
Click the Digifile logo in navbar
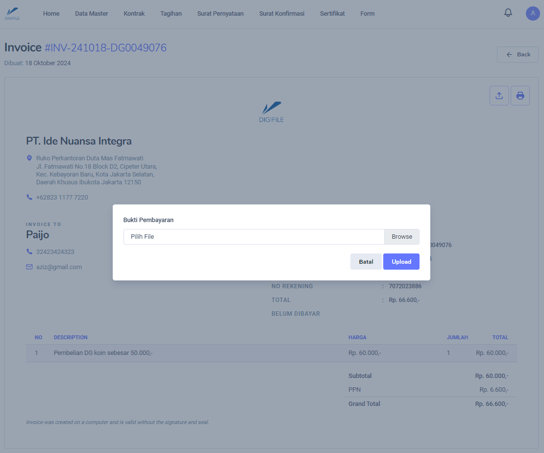[12, 13]
